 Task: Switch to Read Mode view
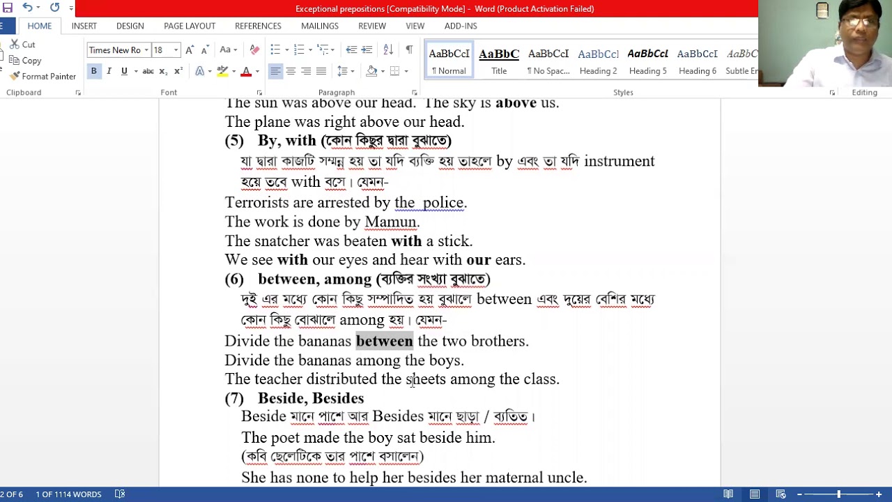(728, 494)
